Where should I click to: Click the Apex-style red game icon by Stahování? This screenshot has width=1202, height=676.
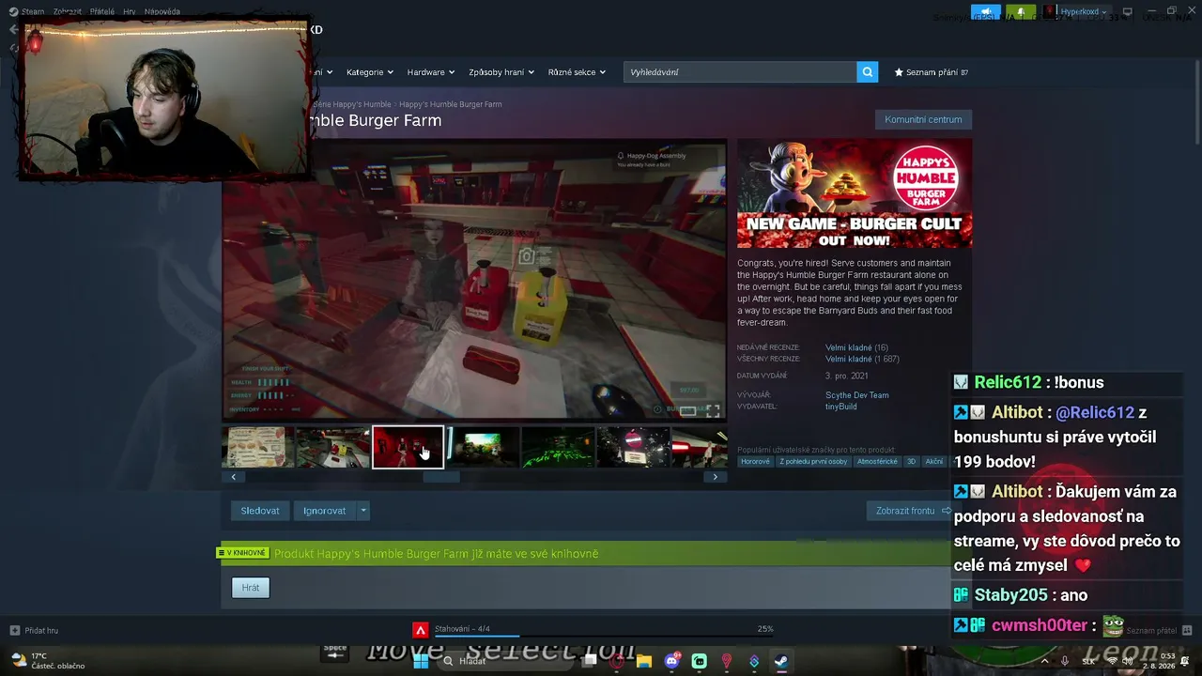421,630
